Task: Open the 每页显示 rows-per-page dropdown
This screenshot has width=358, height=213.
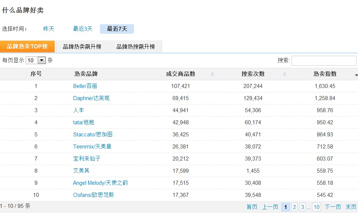Action: point(41,60)
